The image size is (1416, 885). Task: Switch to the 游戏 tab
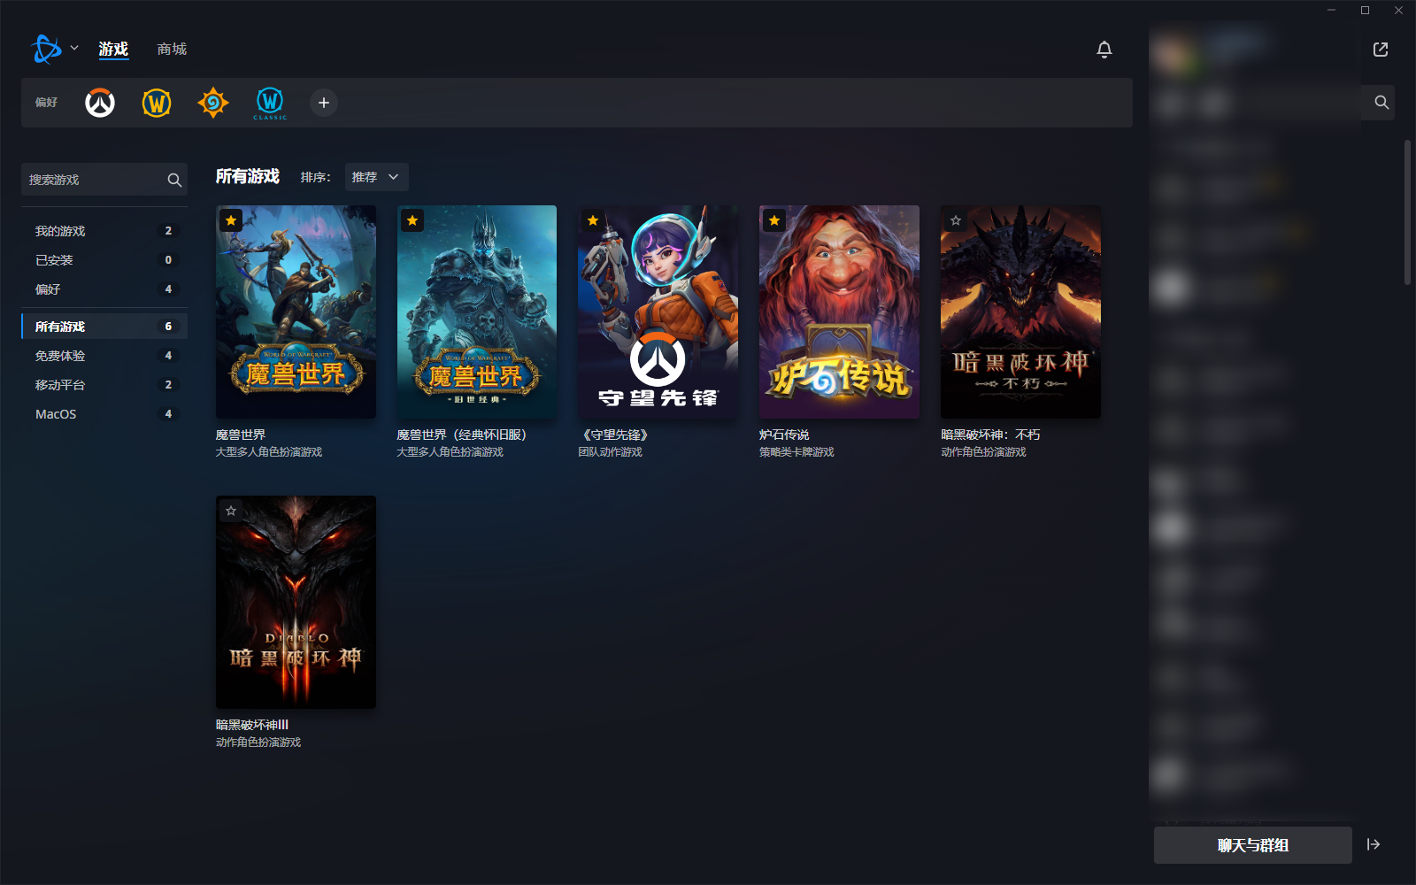[113, 49]
